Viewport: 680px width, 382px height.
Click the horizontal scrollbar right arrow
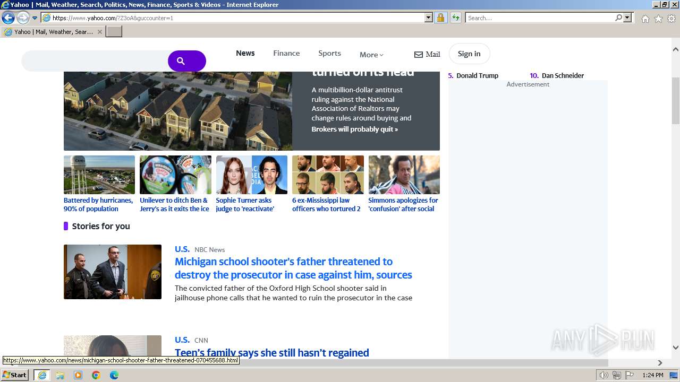pos(660,363)
